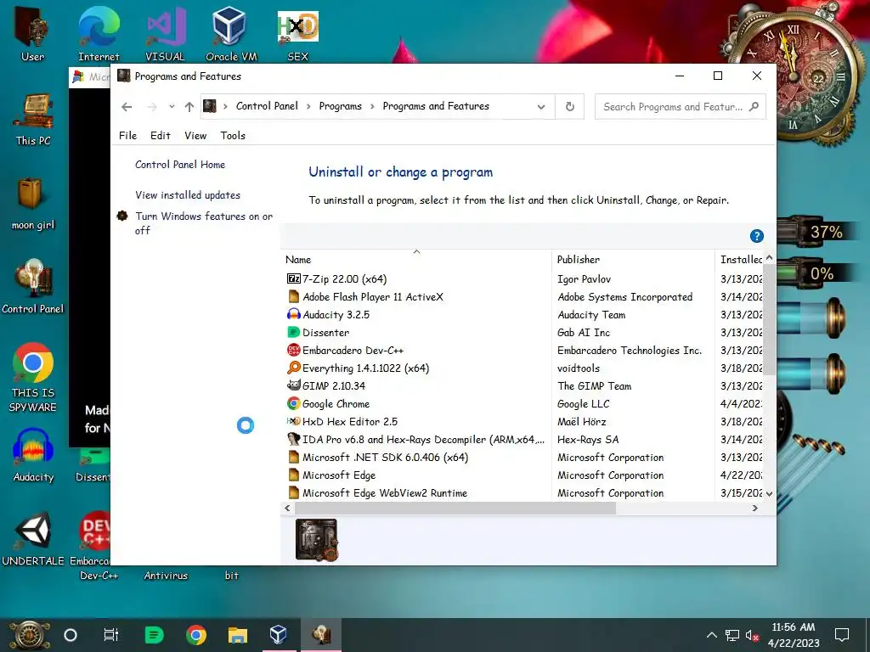The image size is (870, 652).
Task: Click the muted volume tray icon
Action: coord(753,635)
